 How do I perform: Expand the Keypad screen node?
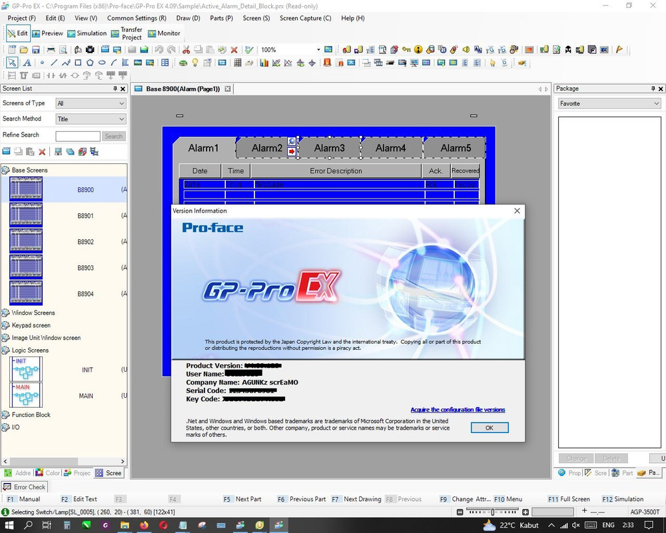[x=5, y=326]
